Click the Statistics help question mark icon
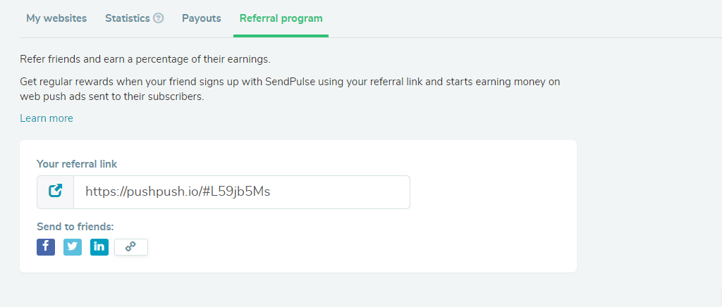Image resolution: width=722 pixels, height=307 pixels. point(159,18)
